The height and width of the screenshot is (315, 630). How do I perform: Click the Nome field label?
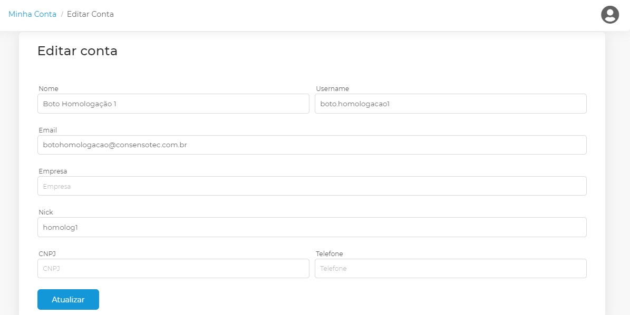coord(49,88)
